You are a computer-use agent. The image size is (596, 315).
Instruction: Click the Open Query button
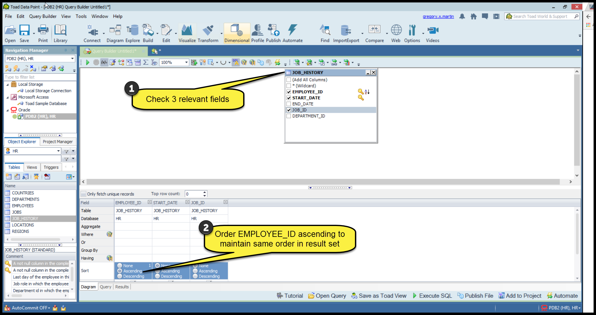coord(327,296)
